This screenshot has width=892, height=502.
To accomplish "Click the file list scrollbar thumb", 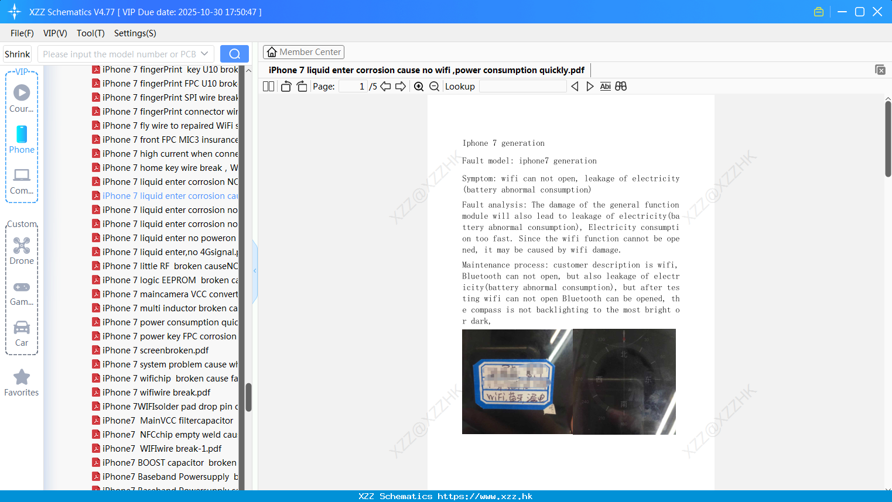I will point(248,397).
